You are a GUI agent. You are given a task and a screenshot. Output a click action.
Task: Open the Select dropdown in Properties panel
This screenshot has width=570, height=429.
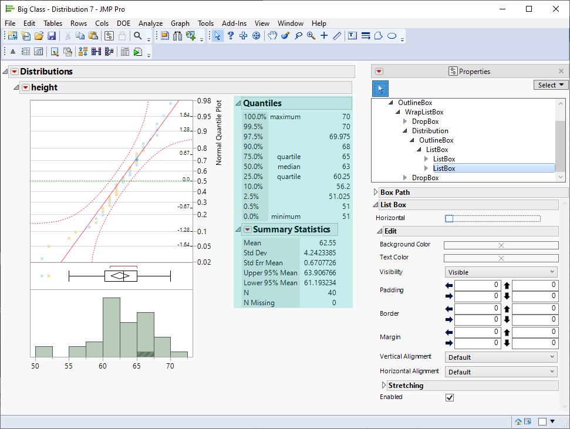click(550, 85)
